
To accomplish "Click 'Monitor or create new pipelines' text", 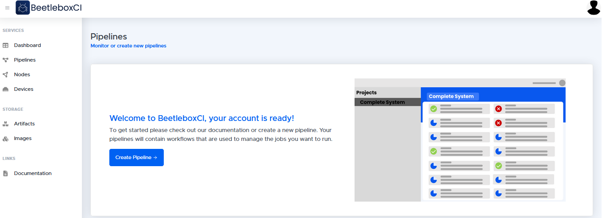I will [x=128, y=46].
